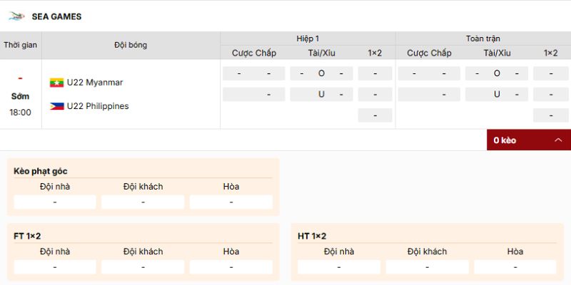Select Đội nhà under Kèo phạt góc
This screenshot has height=285, width=571.
[55, 202]
